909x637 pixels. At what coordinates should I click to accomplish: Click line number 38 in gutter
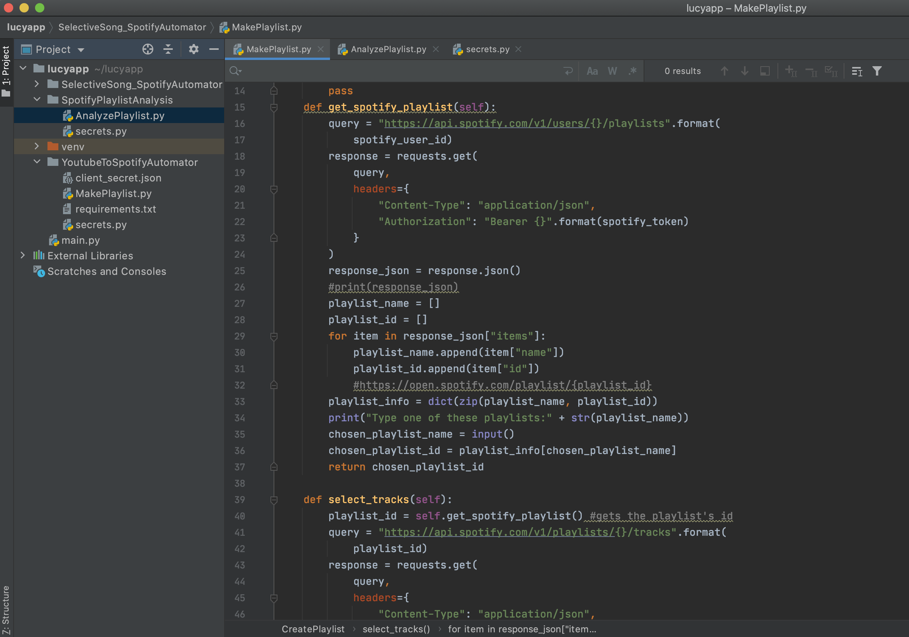click(240, 483)
